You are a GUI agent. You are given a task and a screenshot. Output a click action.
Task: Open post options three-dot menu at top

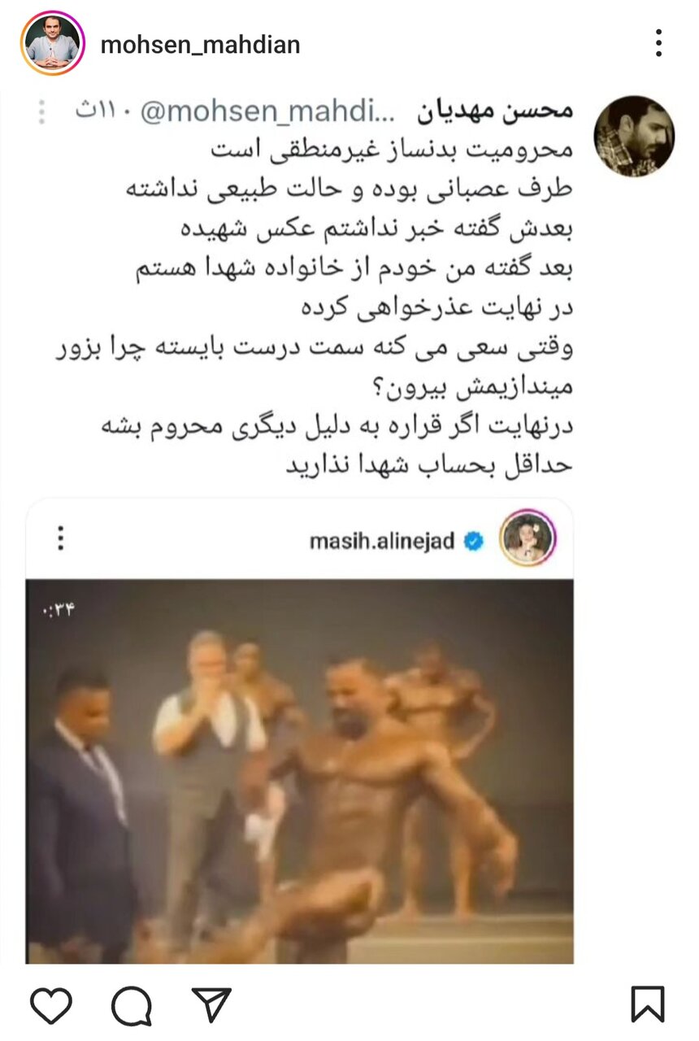[658, 44]
